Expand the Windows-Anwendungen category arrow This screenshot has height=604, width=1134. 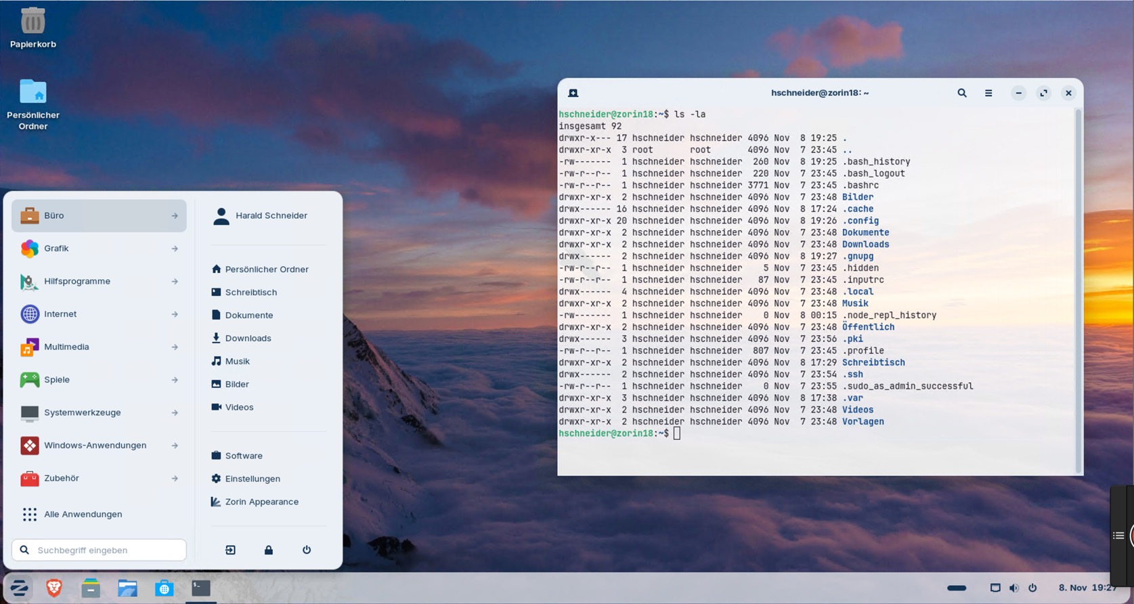point(175,446)
